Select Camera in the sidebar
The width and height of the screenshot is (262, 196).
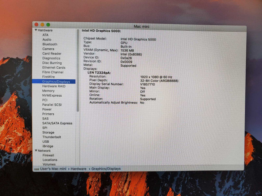click(48, 49)
